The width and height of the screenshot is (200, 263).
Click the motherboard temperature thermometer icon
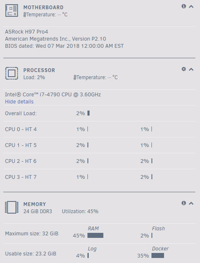(25, 15)
